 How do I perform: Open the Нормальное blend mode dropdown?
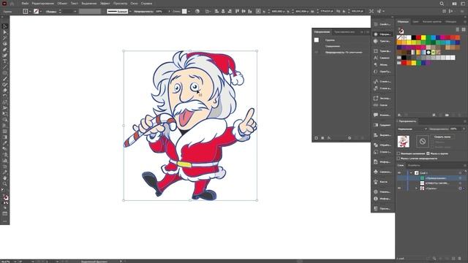(412, 129)
